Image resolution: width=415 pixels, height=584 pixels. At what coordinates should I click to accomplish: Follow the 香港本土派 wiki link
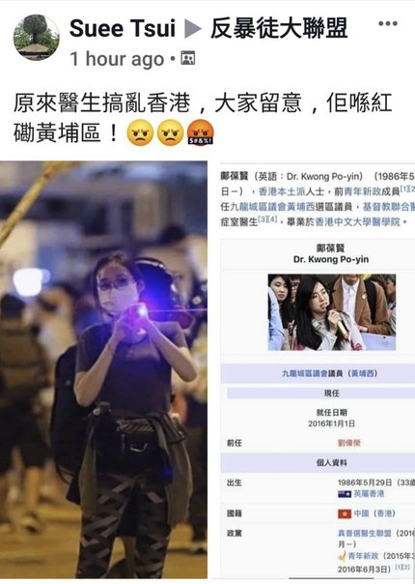click(282, 191)
